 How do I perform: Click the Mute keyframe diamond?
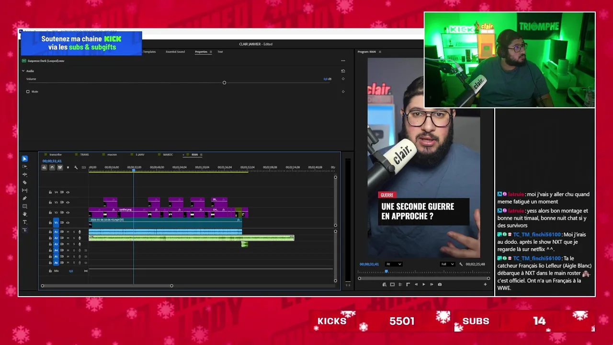point(343,92)
